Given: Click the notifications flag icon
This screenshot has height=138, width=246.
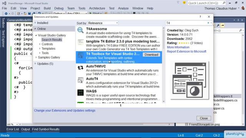Looking at the screenshot, I should [178, 3].
